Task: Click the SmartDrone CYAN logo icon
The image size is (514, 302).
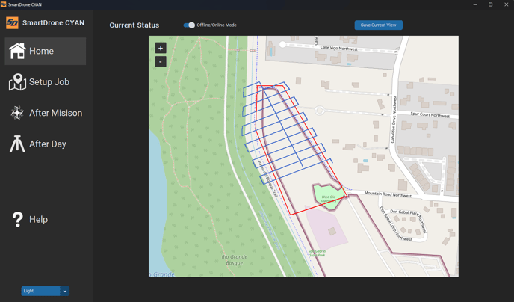Action: [x=12, y=23]
